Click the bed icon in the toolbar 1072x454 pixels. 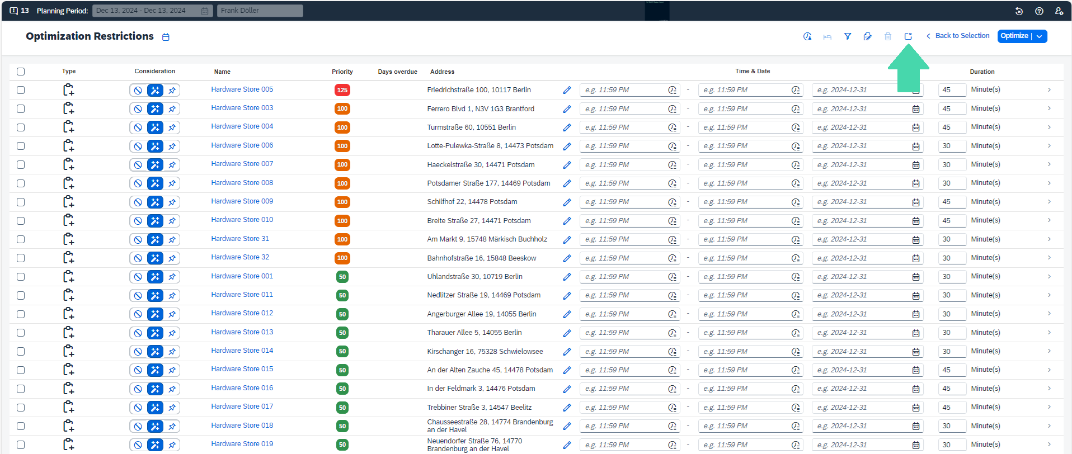(827, 37)
